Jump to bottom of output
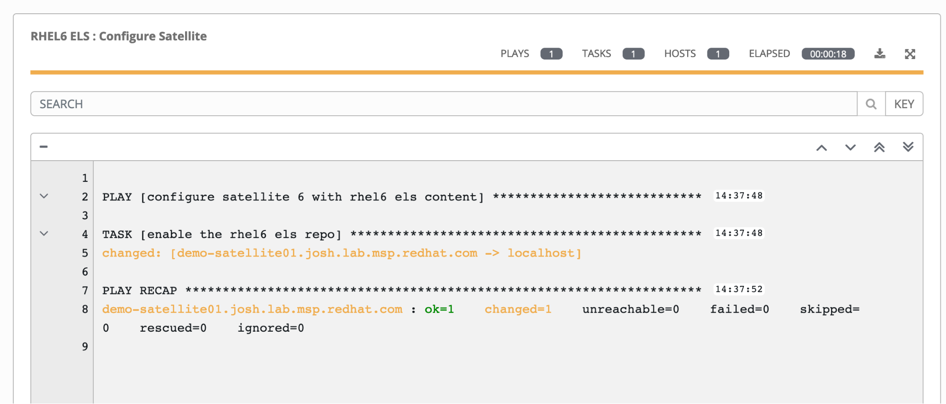The width and height of the screenshot is (946, 404). click(908, 147)
